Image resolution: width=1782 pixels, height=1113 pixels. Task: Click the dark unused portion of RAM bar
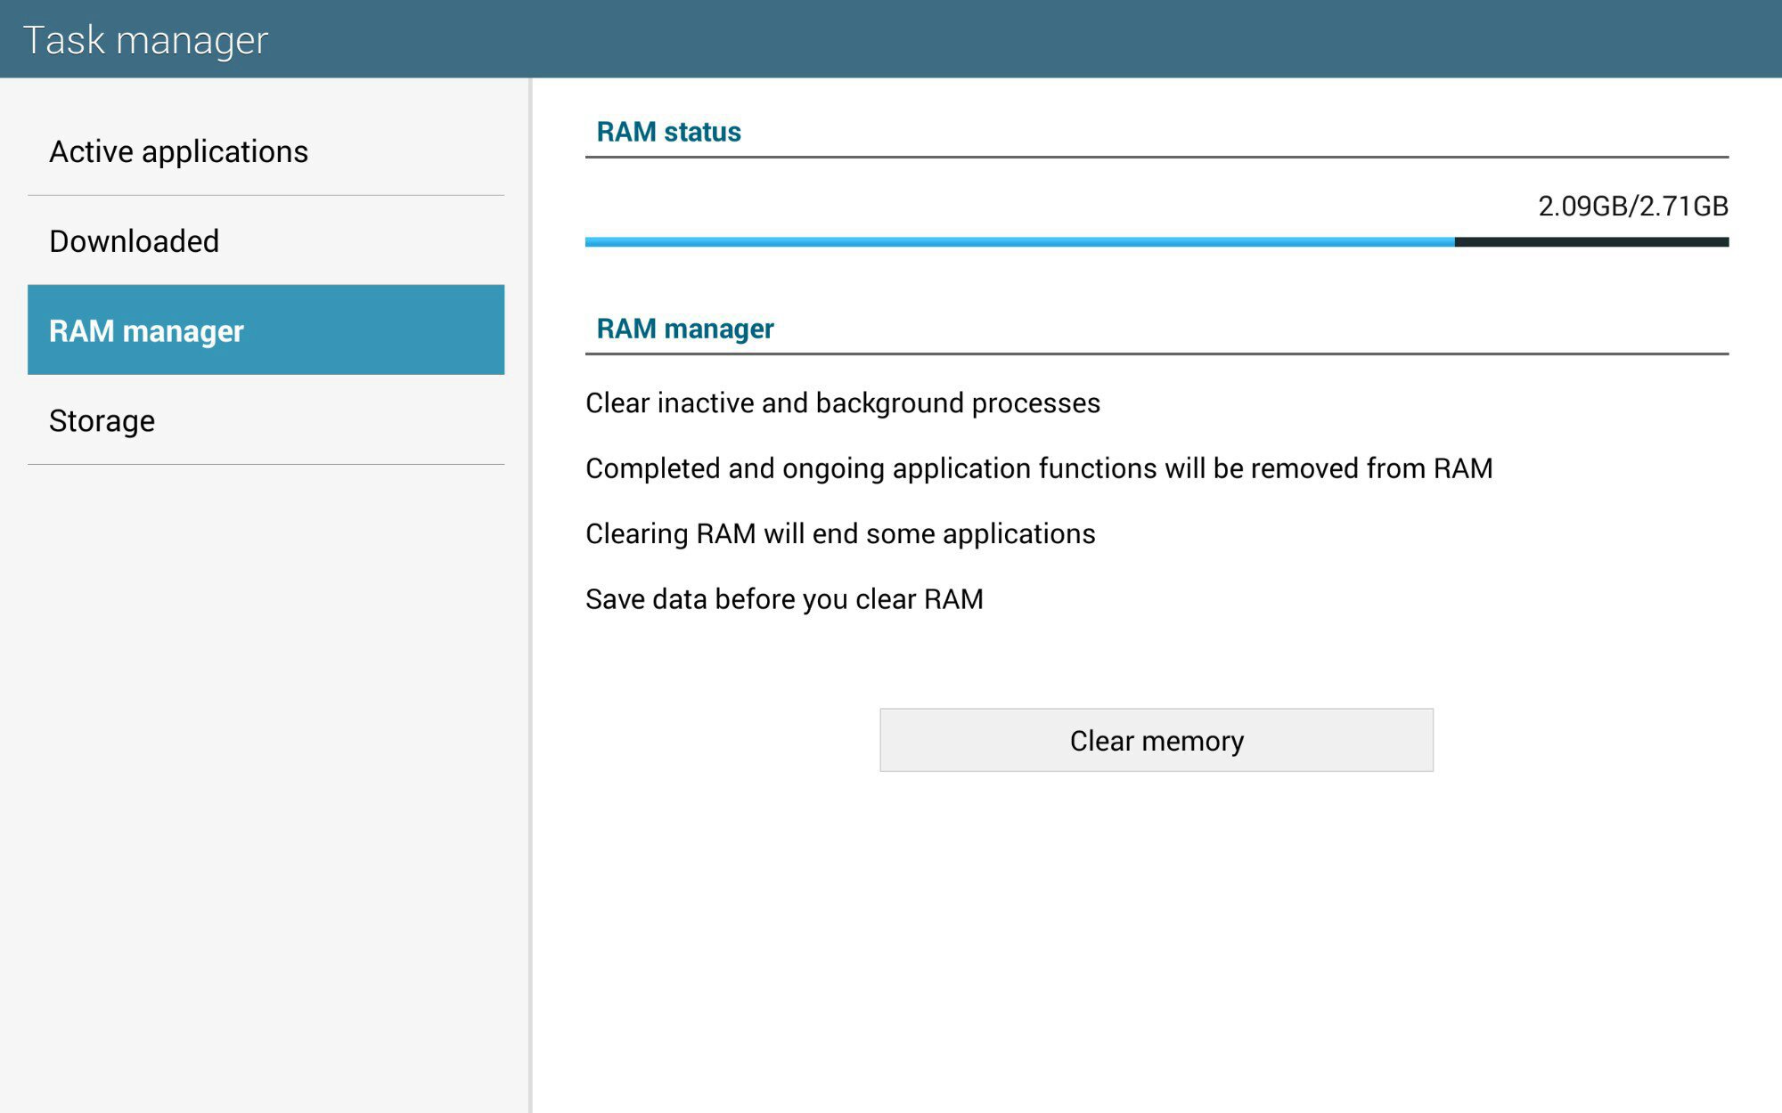pos(1591,242)
